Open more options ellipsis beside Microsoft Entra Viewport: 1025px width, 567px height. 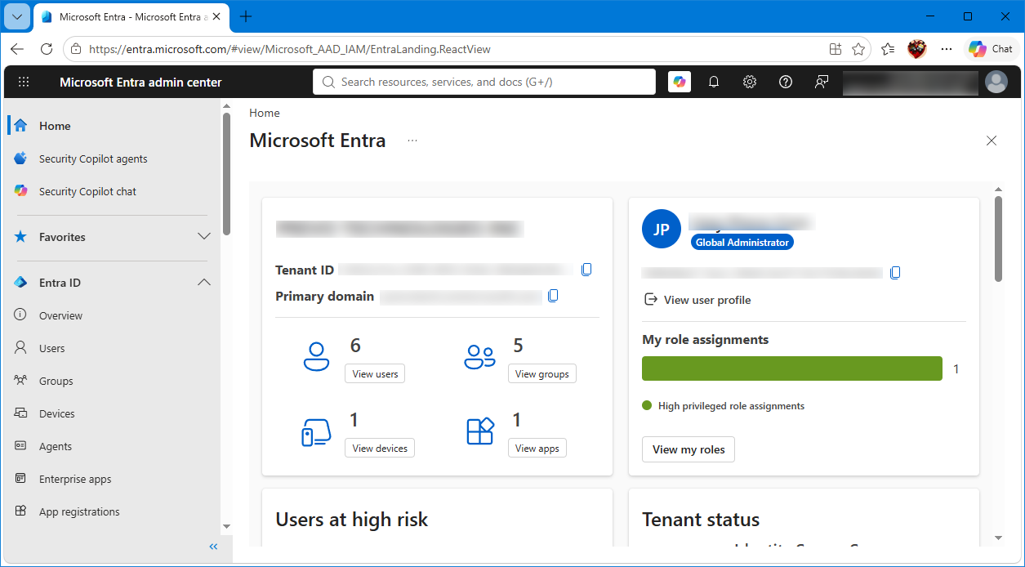[412, 141]
